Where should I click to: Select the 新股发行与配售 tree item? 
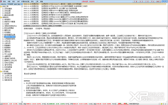(x=10, y=22)
